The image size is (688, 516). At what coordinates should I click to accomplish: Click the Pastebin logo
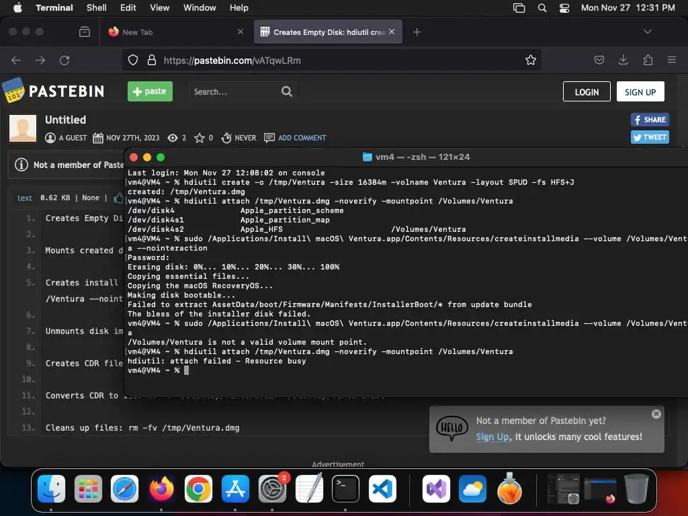(x=54, y=91)
